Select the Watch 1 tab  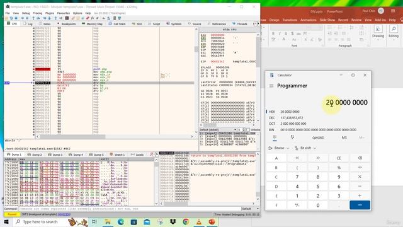(117, 154)
